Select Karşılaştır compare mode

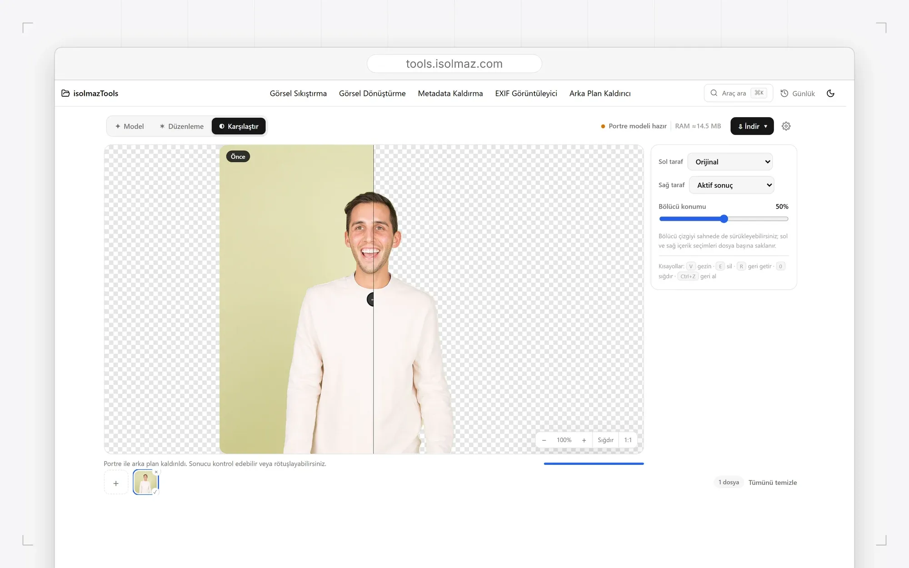click(x=239, y=126)
